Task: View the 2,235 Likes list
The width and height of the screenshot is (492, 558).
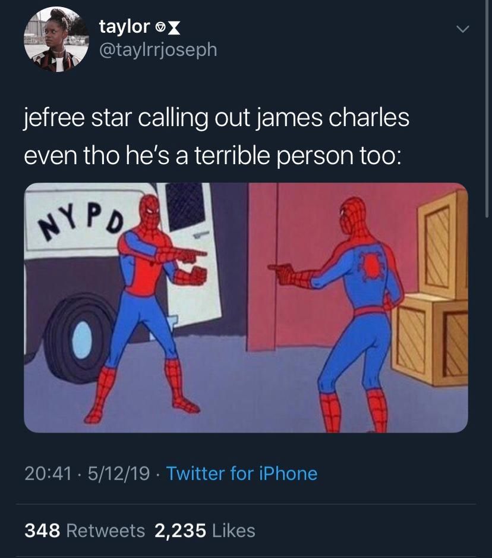Action: point(205,531)
